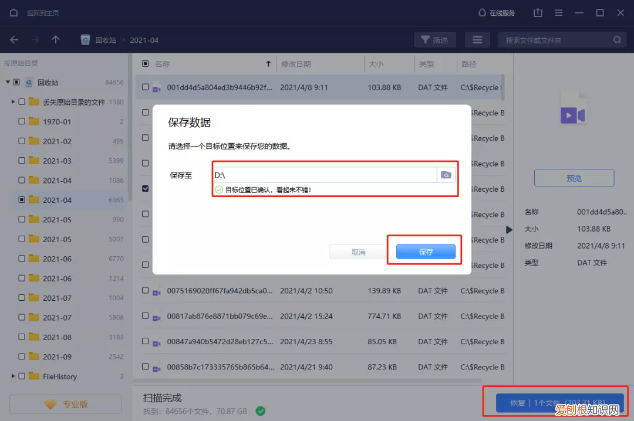Select all files via header checkbox
Screen dimensions: 634x421
(x=144, y=63)
